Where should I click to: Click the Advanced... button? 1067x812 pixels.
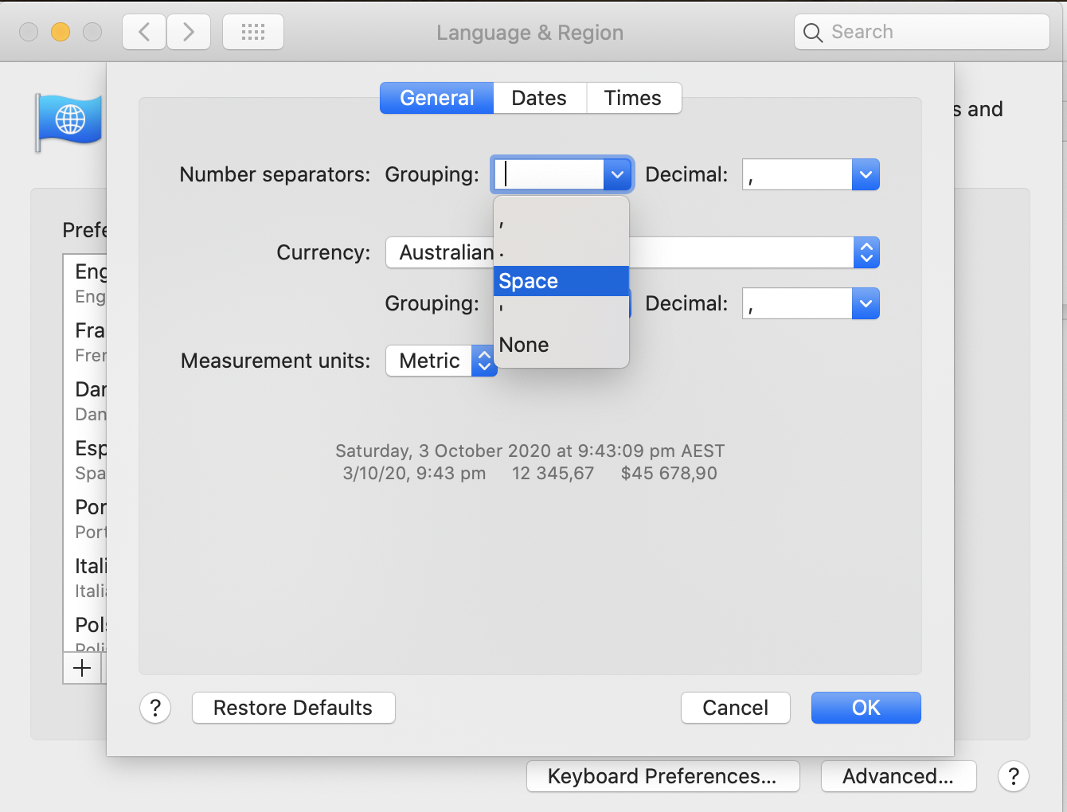898,776
